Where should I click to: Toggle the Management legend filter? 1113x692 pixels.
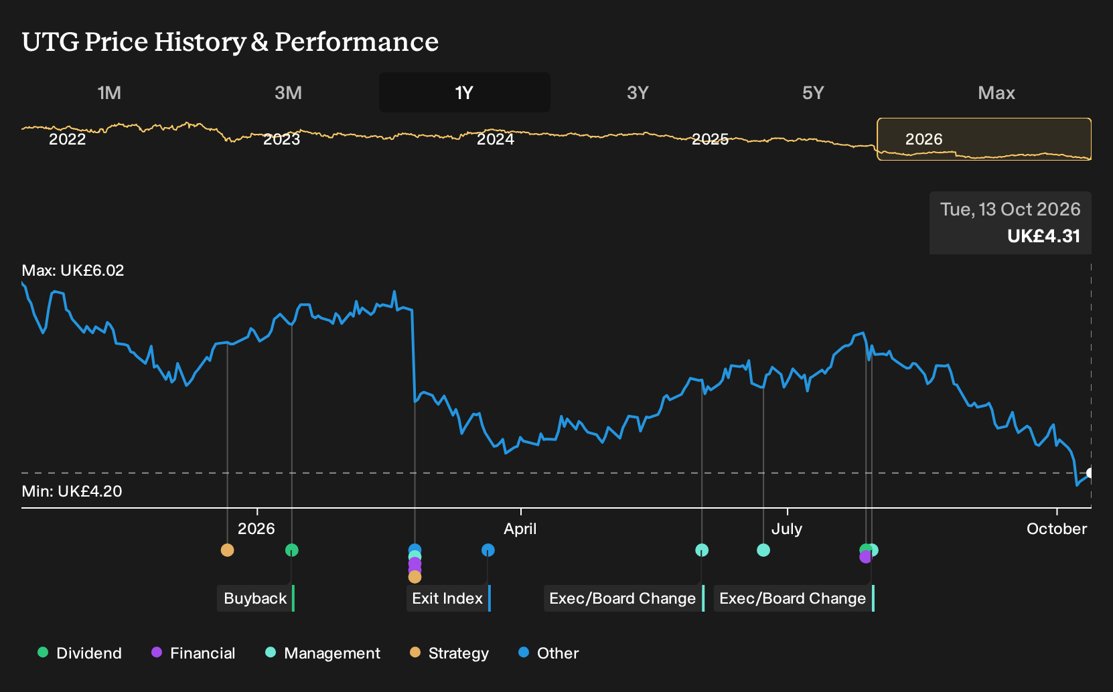click(x=323, y=653)
